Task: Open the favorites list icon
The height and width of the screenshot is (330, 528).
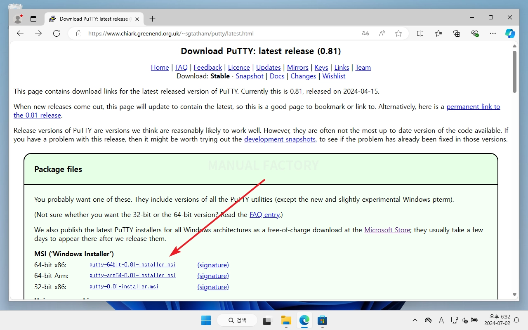Action: click(x=438, y=33)
